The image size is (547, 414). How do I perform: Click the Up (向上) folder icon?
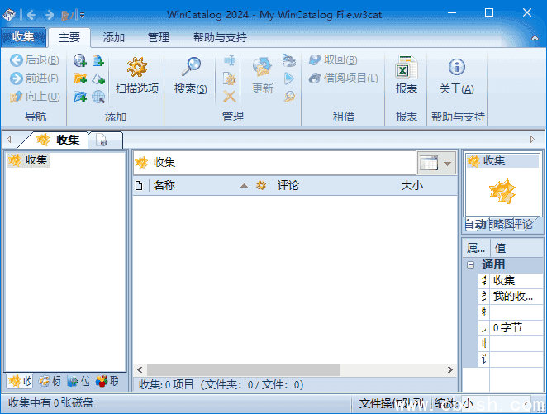click(16, 97)
